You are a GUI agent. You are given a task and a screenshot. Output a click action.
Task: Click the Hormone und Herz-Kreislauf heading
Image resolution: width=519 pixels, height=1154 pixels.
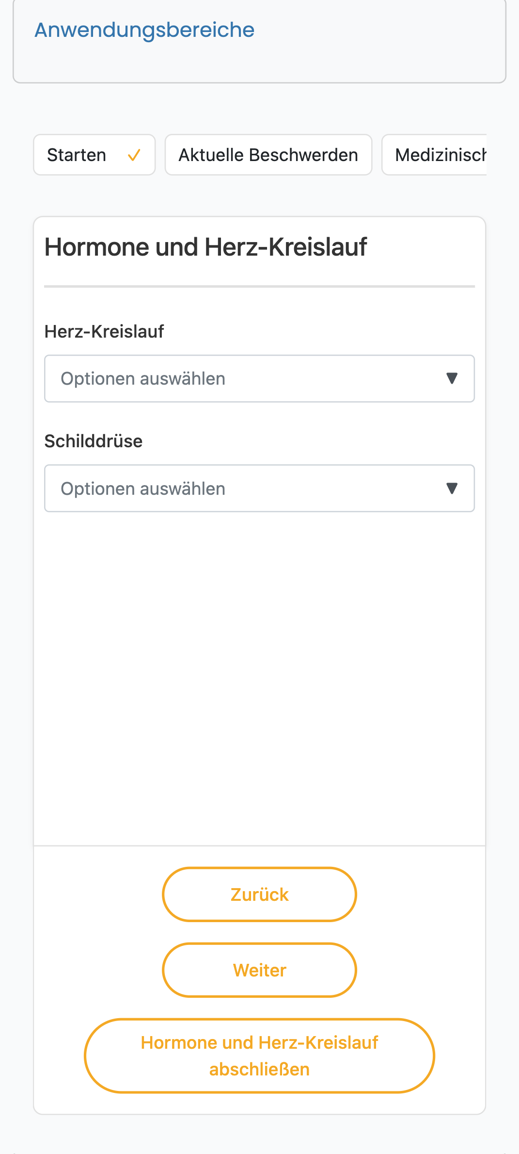[205, 247]
